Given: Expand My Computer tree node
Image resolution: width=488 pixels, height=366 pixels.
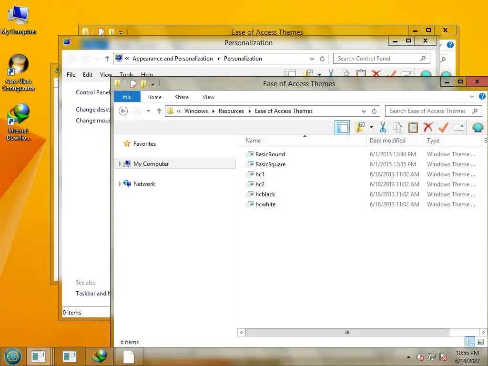Looking at the screenshot, I should click(120, 164).
